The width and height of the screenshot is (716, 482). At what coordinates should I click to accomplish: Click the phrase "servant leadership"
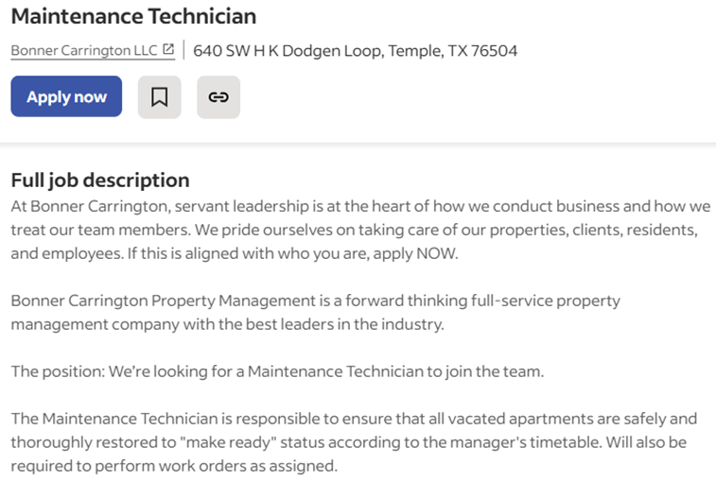coord(241,206)
